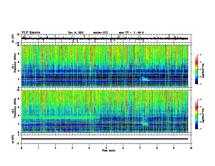Click the ch.3 flat black voltage line
The height and width of the screenshot is (166, 215).
tap(105, 139)
